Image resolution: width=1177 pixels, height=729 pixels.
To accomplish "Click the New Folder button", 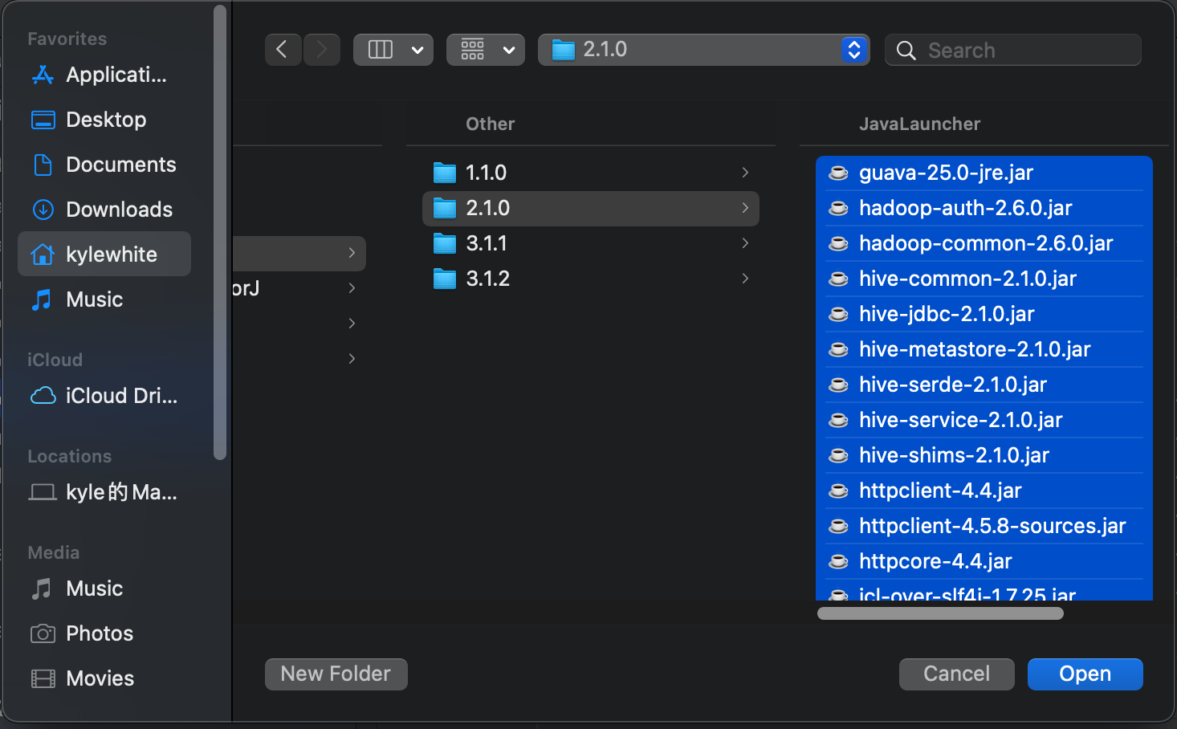I will (336, 674).
